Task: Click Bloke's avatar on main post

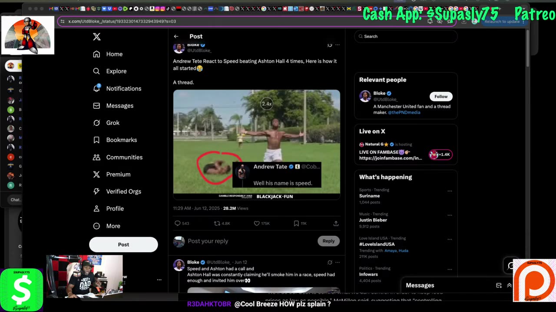Action: coord(179,47)
